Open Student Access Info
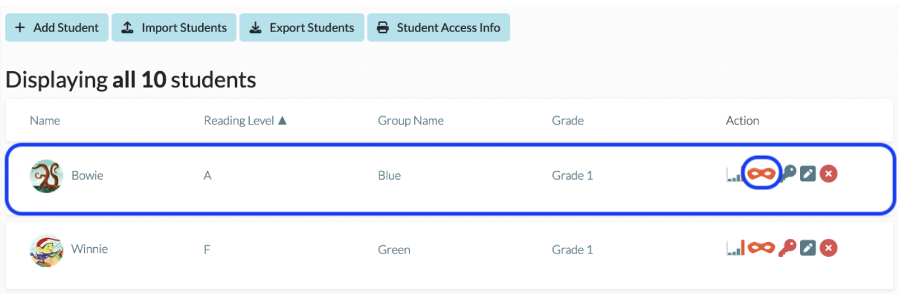 pos(439,28)
